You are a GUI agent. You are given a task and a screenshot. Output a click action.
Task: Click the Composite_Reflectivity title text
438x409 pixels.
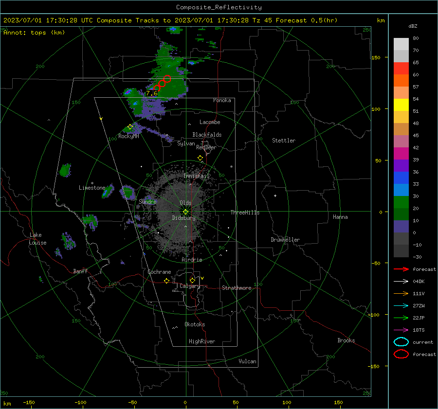(x=219, y=7)
